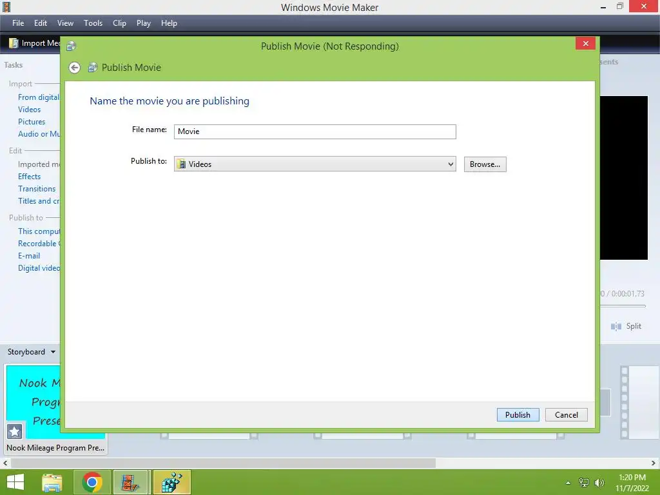Click the Windows Movie Maker title bar icon
This screenshot has height=495, width=660.
(6, 6)
